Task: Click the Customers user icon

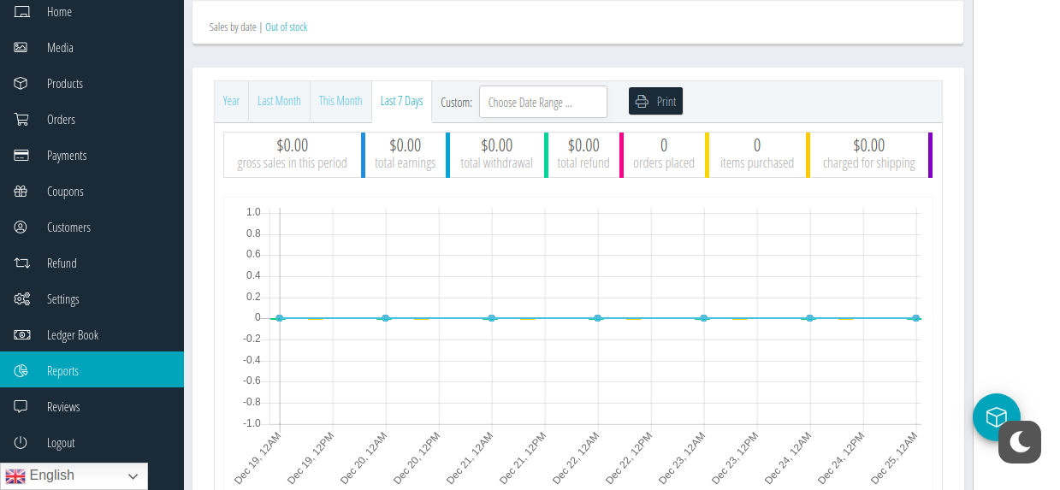Action: 21,227
